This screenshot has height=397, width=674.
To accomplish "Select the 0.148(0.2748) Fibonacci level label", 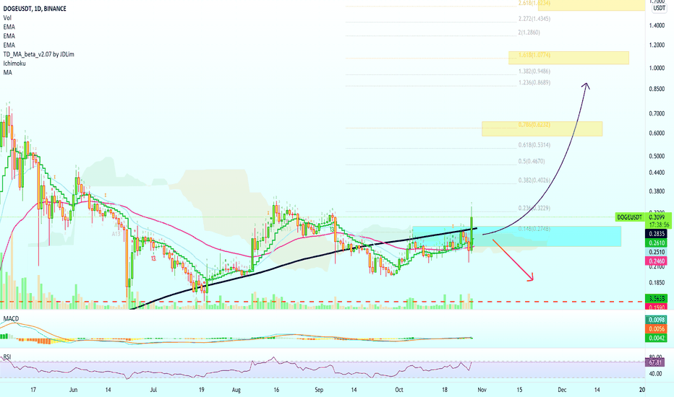I will [x=534, y=229].
